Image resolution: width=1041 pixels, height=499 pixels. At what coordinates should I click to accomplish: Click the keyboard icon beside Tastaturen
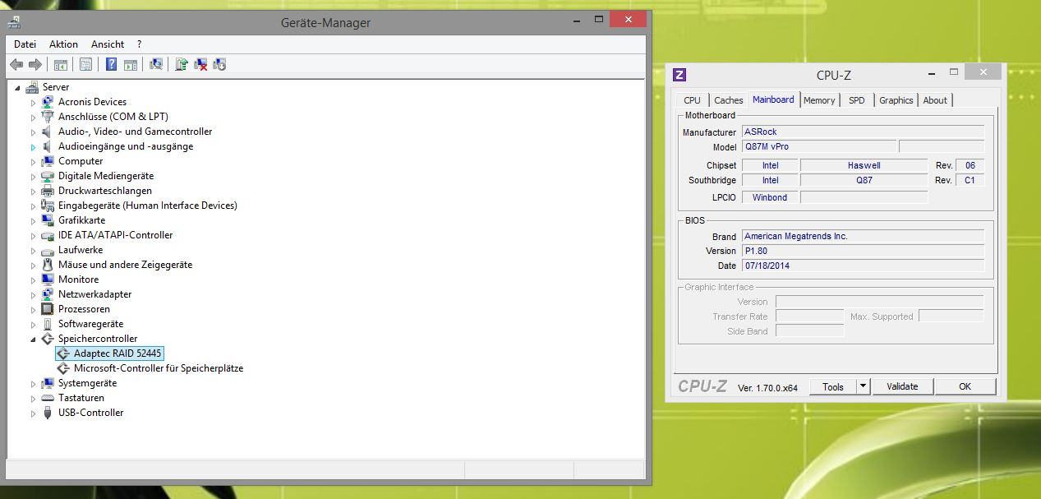[x=48, y=398]
